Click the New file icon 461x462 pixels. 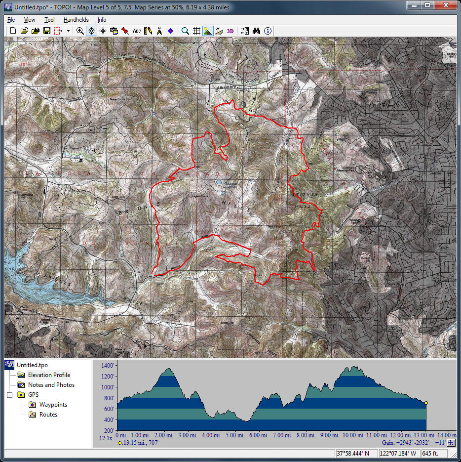tap(13, 31)
